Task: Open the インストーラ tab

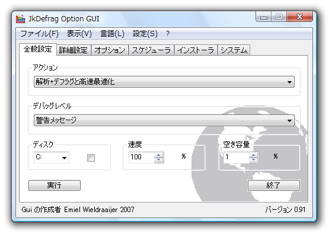Action: [196, 50]
